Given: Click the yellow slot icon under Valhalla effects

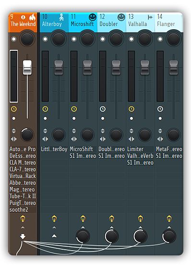Looking at the screenshot, I should pos(141,219).
